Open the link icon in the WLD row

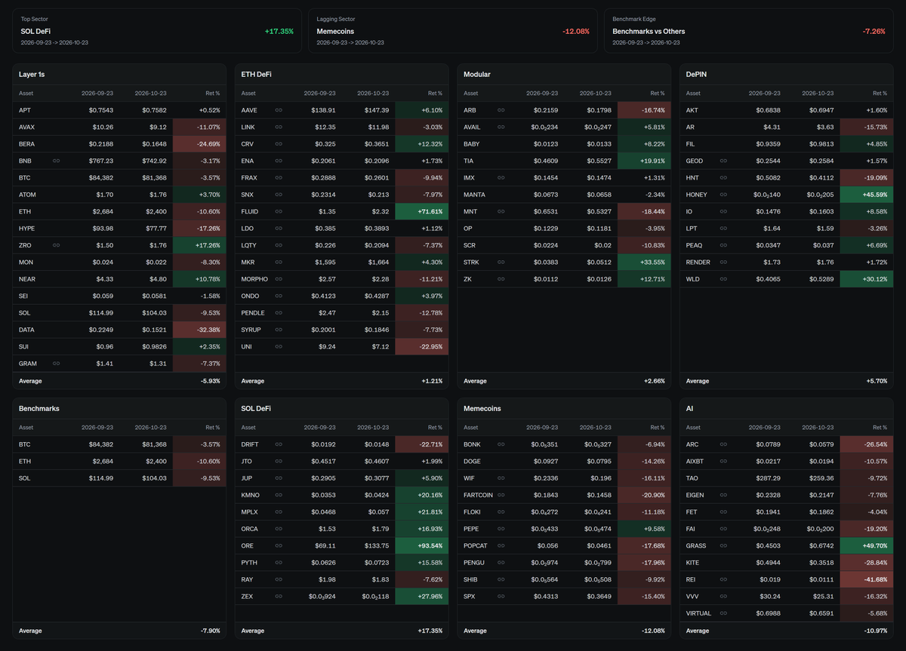723,279
